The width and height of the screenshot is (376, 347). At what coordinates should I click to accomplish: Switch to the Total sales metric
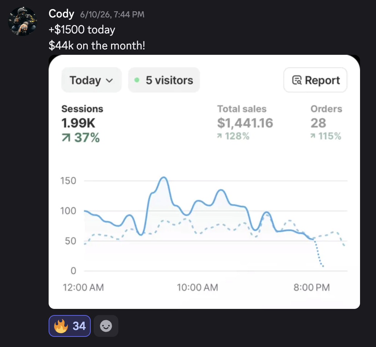[x=245, y=123]
